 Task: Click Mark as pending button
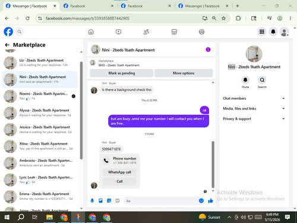coord(122,73)
